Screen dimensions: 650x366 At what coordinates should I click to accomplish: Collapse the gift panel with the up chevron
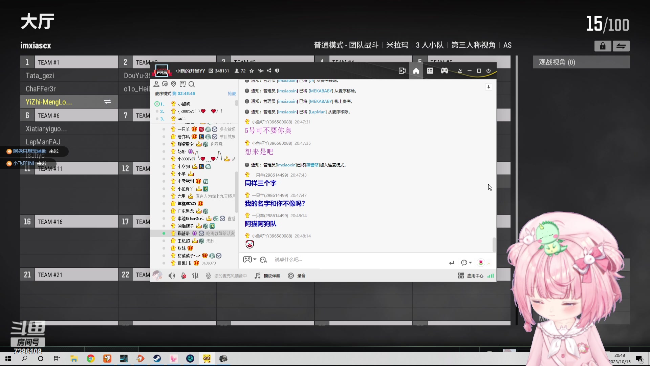pyautogui.click(x=489, y=264)
